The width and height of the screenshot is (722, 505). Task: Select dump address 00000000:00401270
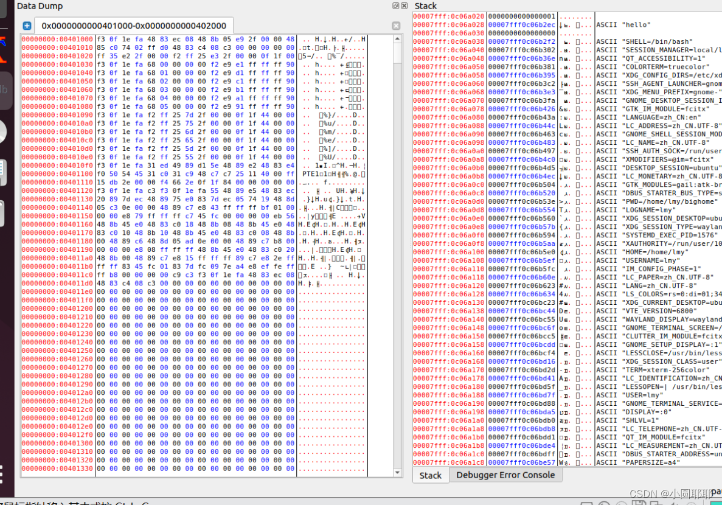[x=57, y=367]
